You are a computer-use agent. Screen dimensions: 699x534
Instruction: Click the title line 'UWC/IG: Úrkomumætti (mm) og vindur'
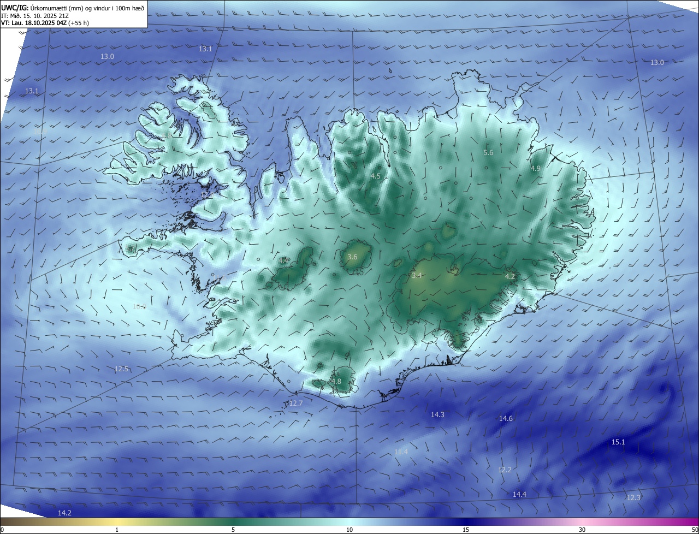click(x=73, y=7)
